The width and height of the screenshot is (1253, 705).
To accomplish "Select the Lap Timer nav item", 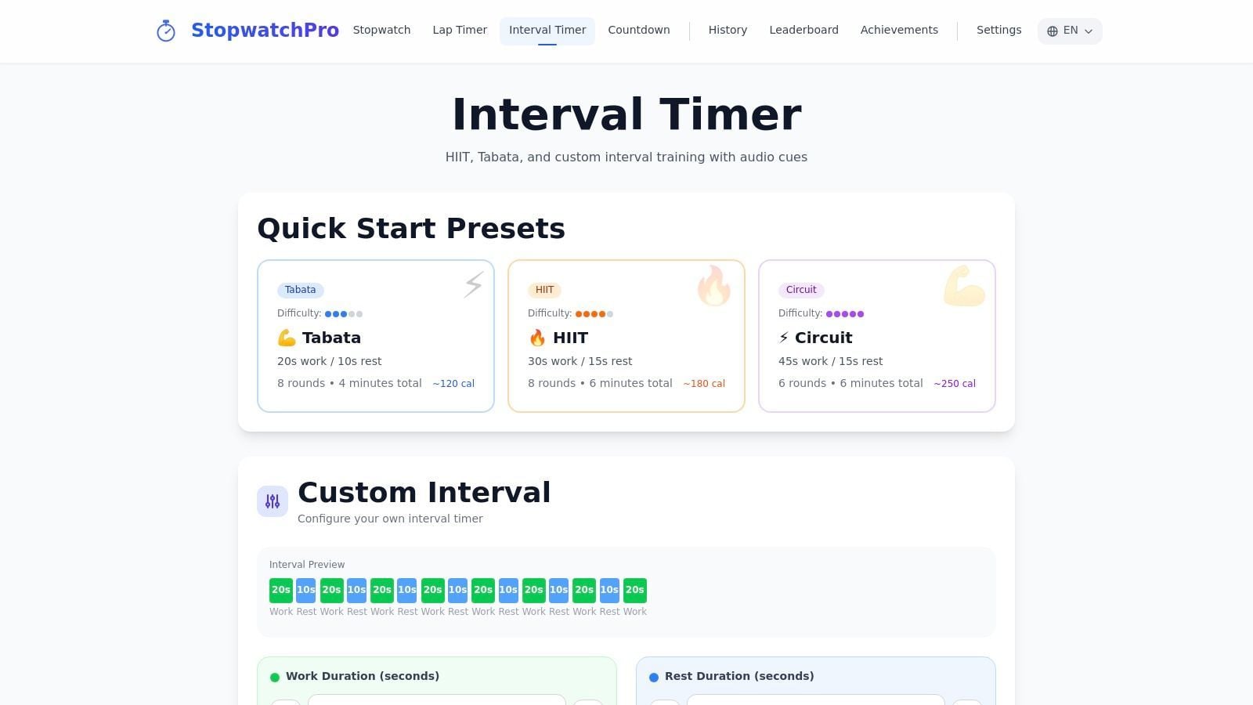I will 460,30.
